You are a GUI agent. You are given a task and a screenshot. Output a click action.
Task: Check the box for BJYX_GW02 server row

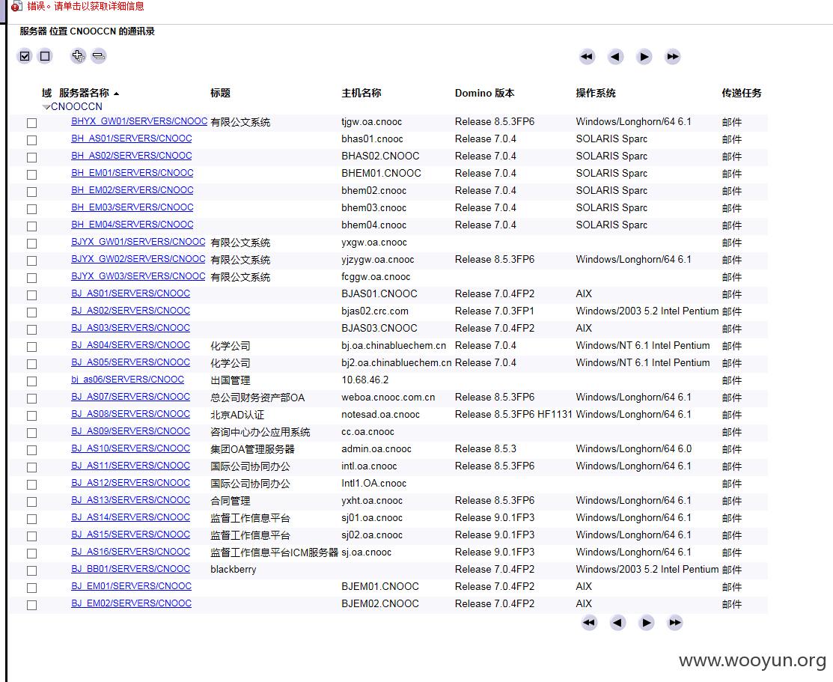(32, 261)
